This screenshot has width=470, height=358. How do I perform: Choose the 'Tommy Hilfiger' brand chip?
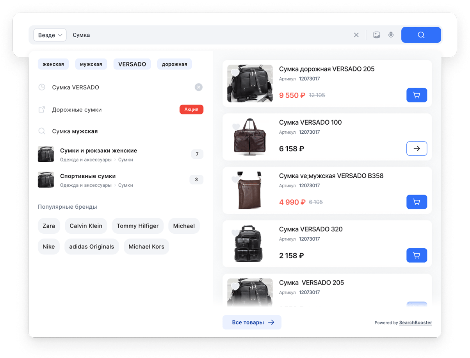point(137,226)
